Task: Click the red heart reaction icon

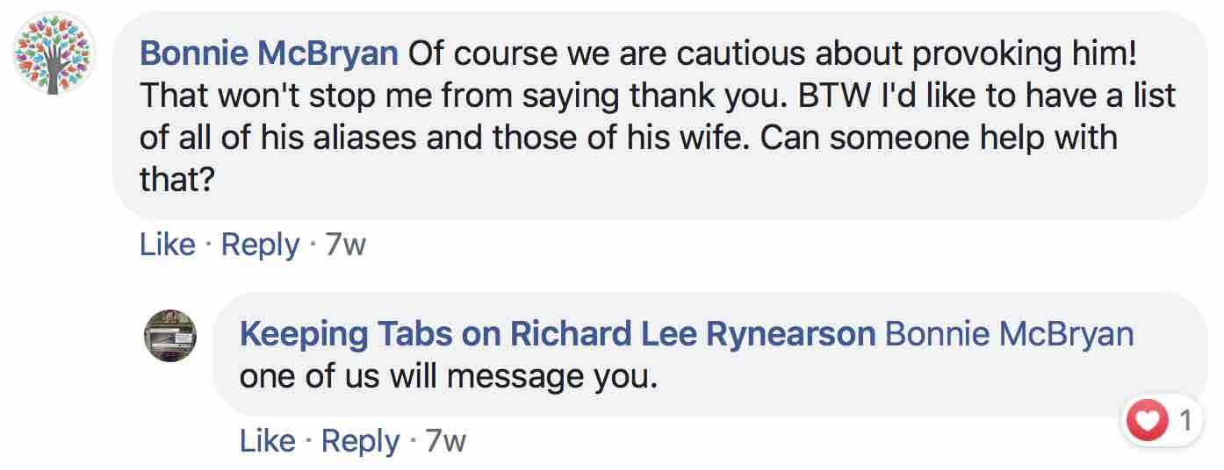Action: pos(1148,422)
